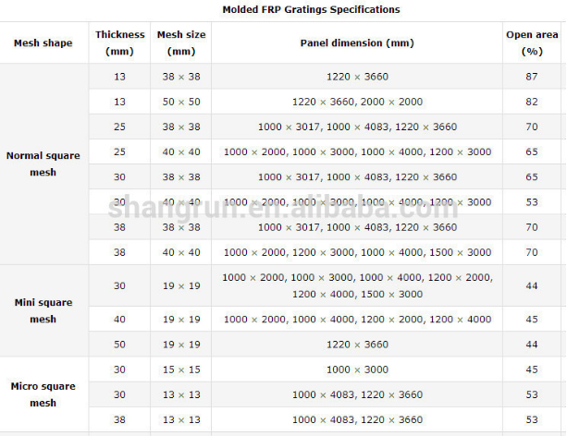Click '13 × 13' in the thickness 38 row
The width and height of the screenshot is (567, 436).
coord(181,419)
